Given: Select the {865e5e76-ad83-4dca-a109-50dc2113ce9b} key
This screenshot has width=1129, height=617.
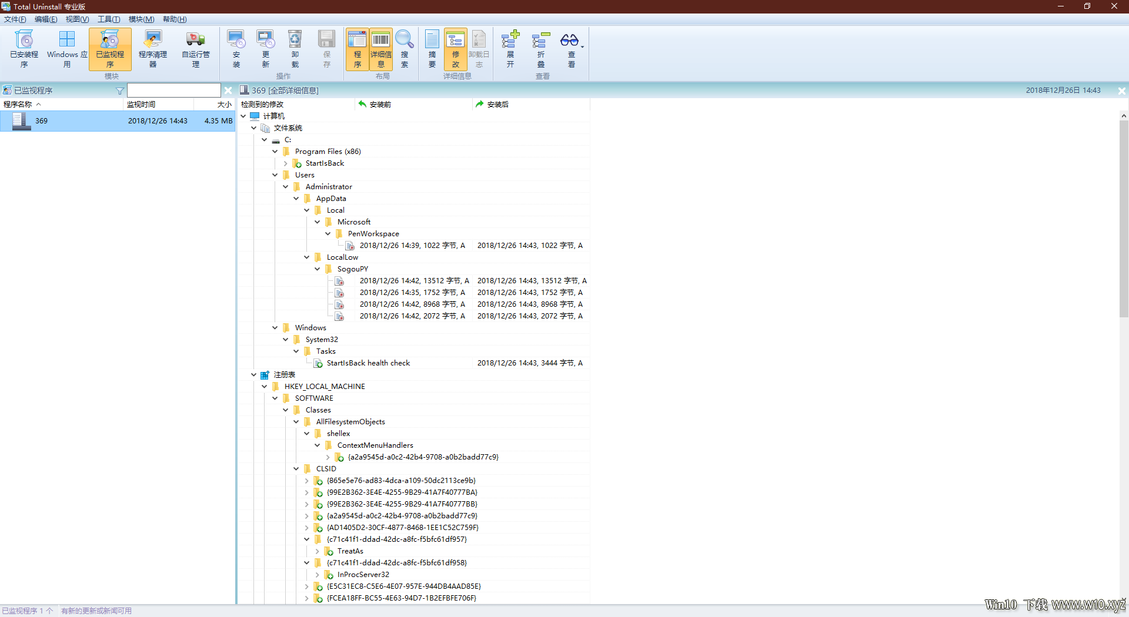Looking at the screenshot, I should pyautogui.click(x=401, y=480).
